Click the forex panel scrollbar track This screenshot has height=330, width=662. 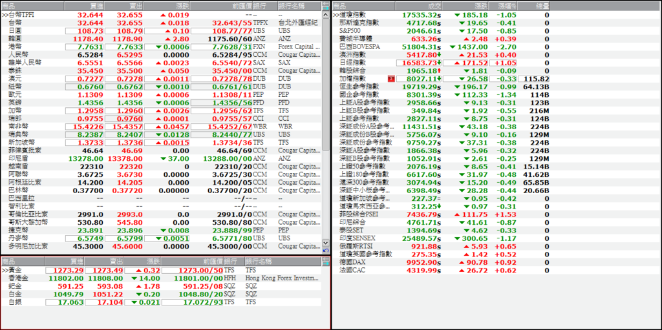click(326, 194)
